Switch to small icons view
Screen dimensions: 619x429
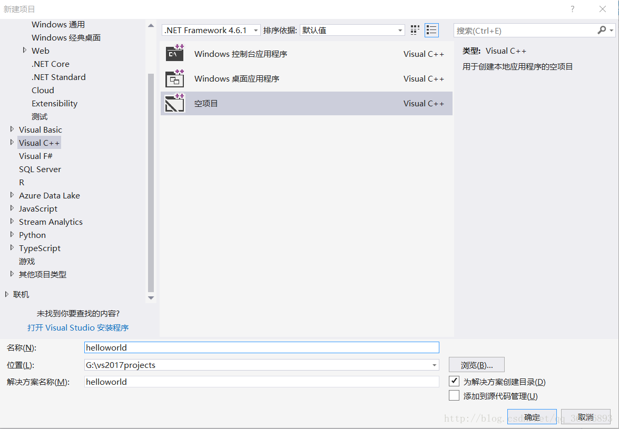point(415,31)
